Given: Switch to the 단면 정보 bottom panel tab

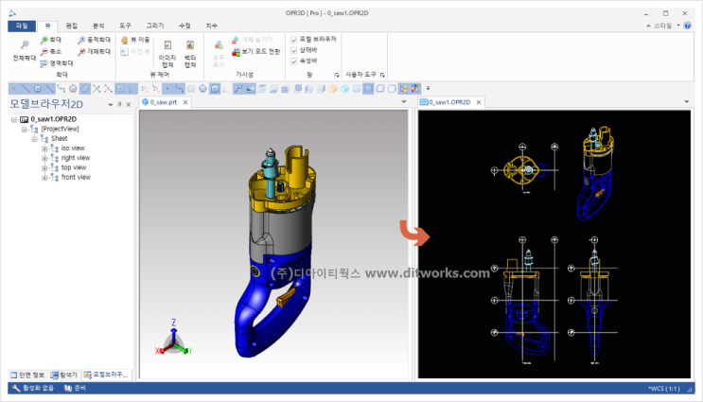Looking at the screenshot, I should point(27,376).
